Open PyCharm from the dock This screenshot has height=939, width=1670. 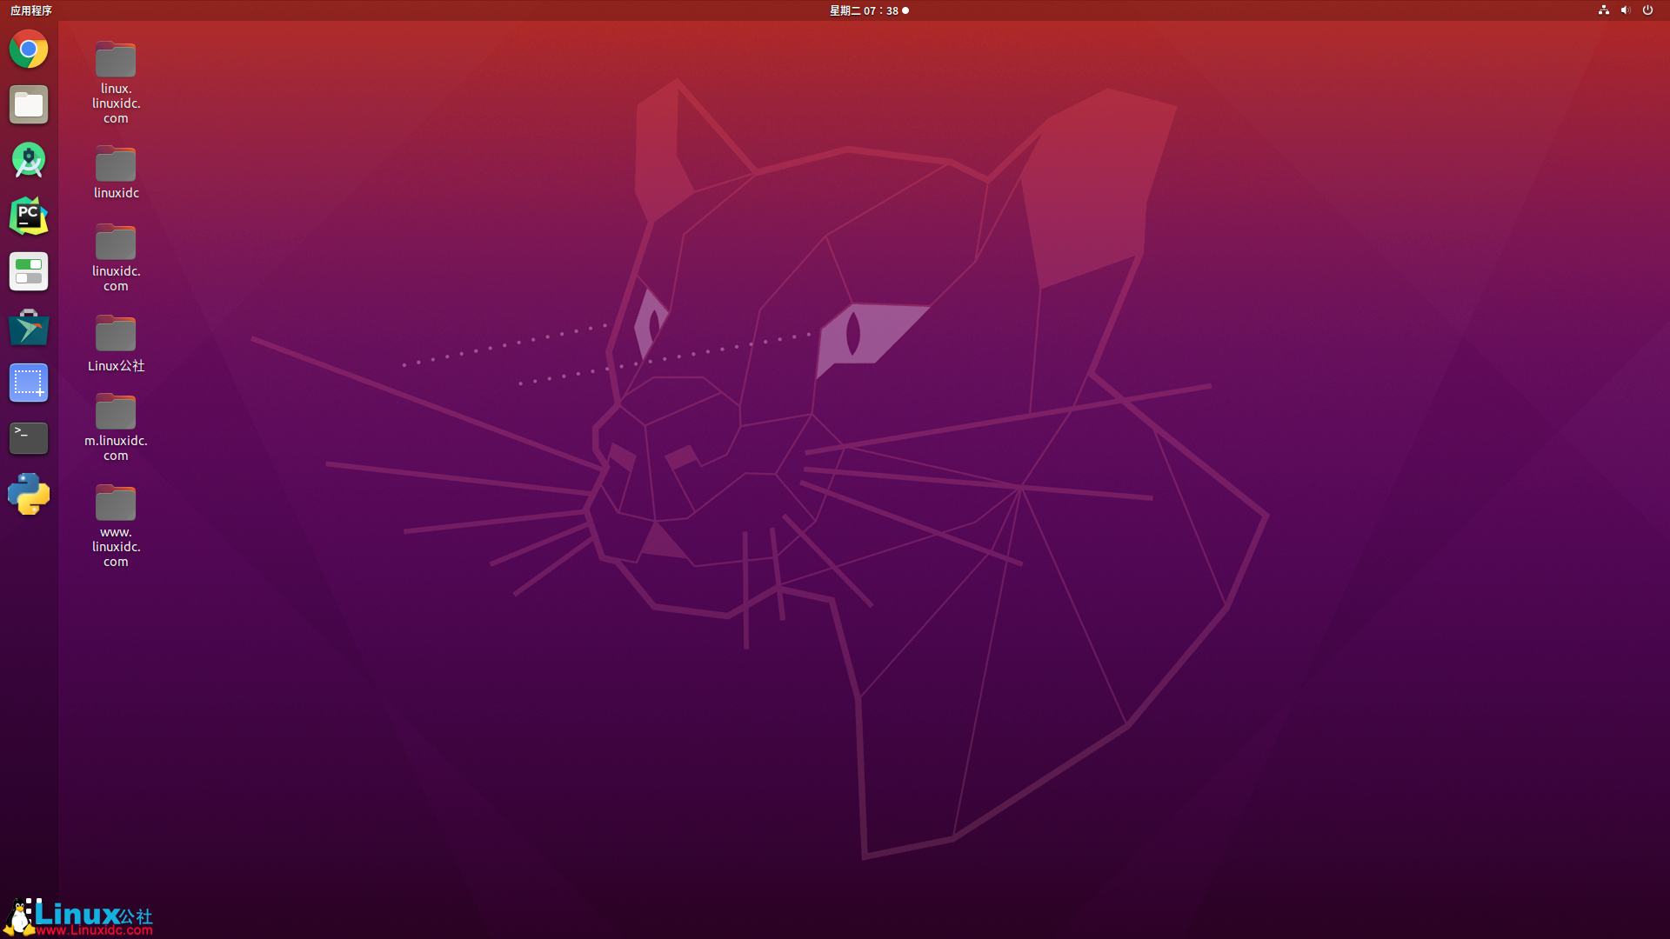click(29, 216)
